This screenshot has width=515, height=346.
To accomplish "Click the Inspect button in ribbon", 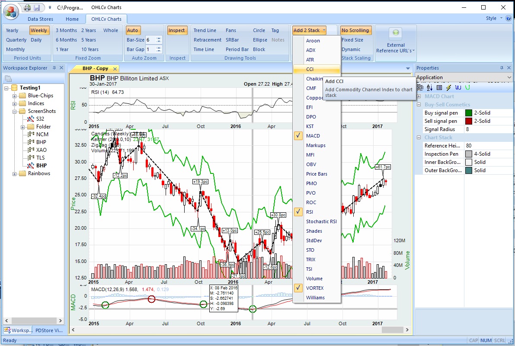I will point(177,30).
